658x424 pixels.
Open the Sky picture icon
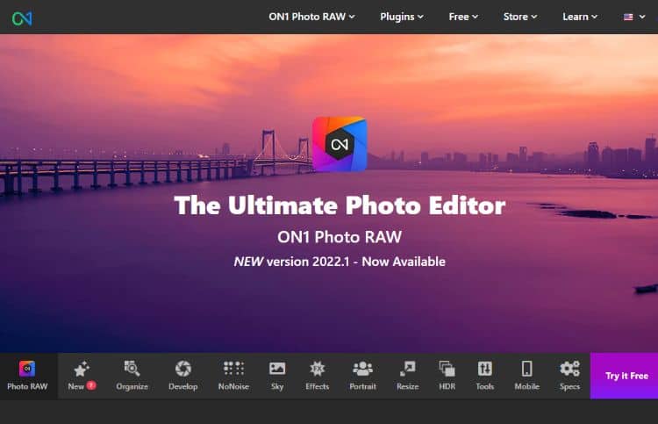[x=277, y=368]
